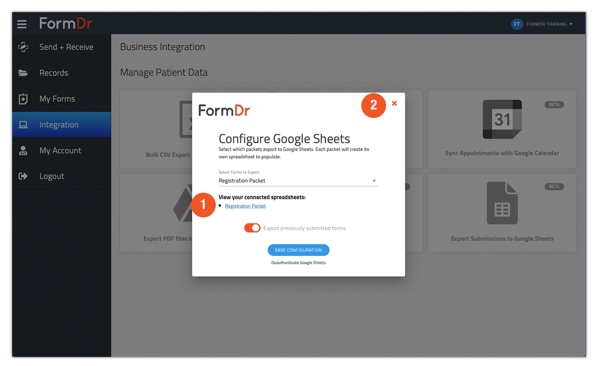The width and height of the screenshot is (596, 366).
Task: Open the hamburger menu icon
Action: 22,24
